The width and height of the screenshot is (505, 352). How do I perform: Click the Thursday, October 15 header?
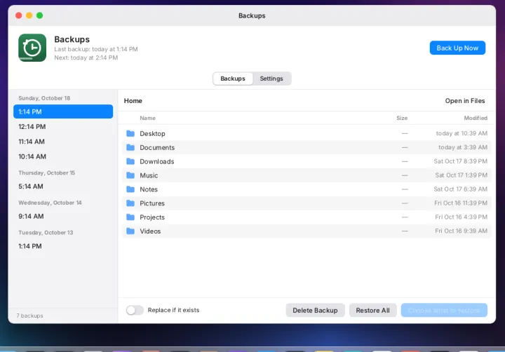[47, 173]
